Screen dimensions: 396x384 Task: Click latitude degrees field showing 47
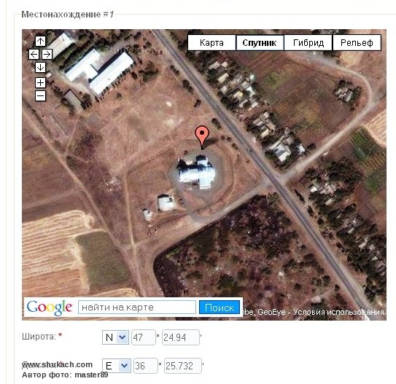pos(143,337)
